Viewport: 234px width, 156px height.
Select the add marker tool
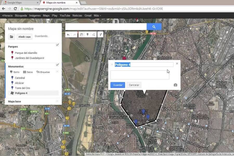point(87,35)
